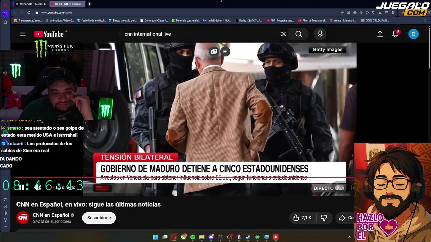
Task: Subscribe with the Suscribirme button
Action: tap(99, 218)
